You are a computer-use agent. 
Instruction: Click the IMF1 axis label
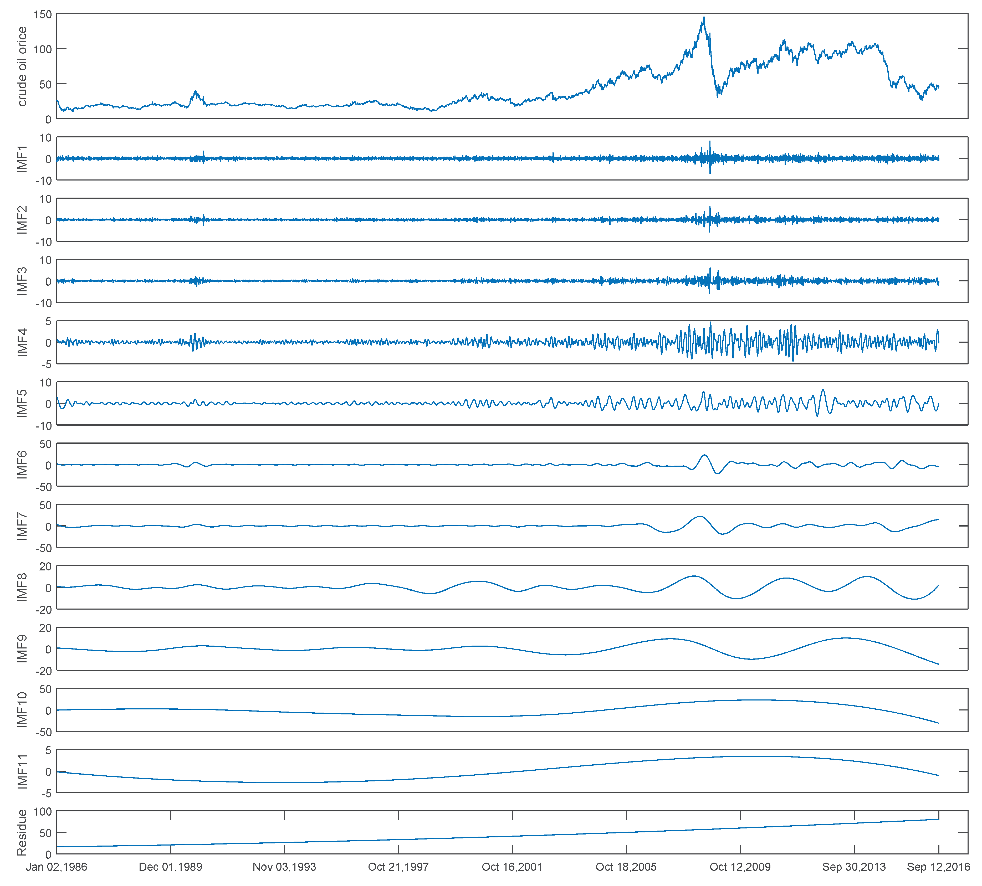tap(22, 159)
